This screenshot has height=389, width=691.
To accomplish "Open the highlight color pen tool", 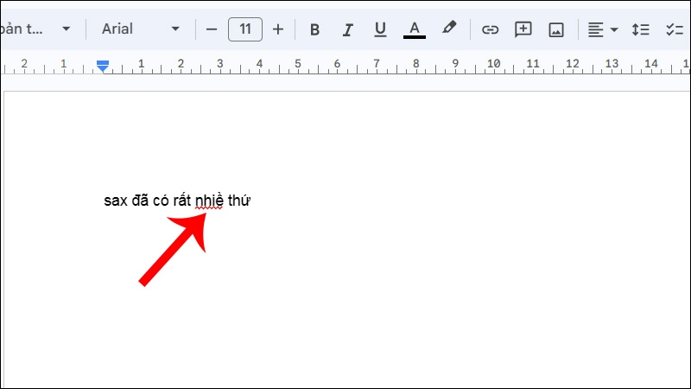I will [x=448, y=29].
